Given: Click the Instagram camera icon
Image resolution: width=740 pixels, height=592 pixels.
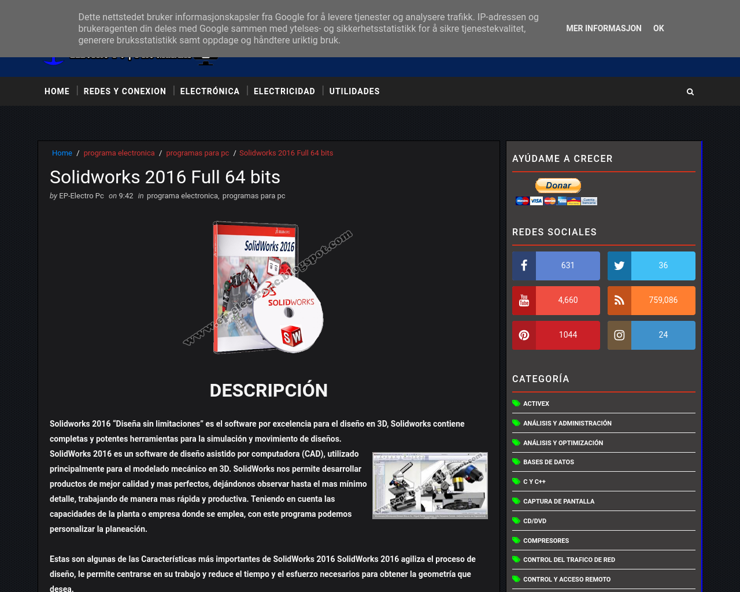Looking at the screenshot, I should (619, 335).
